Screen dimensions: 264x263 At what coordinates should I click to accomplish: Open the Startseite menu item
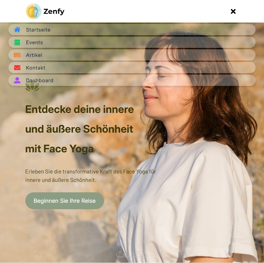pyautogui.click(x=132, y=30)
